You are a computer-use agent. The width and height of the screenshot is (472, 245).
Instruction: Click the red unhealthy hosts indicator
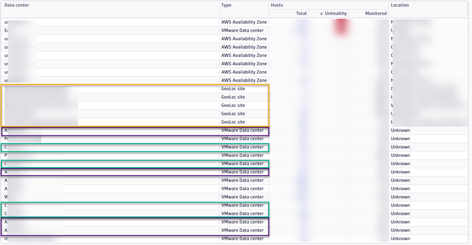(341, 26)
